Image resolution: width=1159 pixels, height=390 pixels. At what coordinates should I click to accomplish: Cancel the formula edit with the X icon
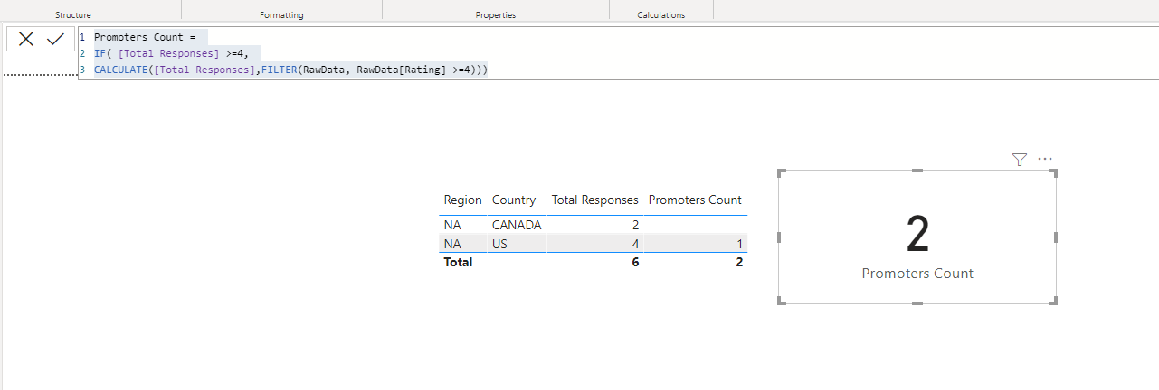(26, 39)
